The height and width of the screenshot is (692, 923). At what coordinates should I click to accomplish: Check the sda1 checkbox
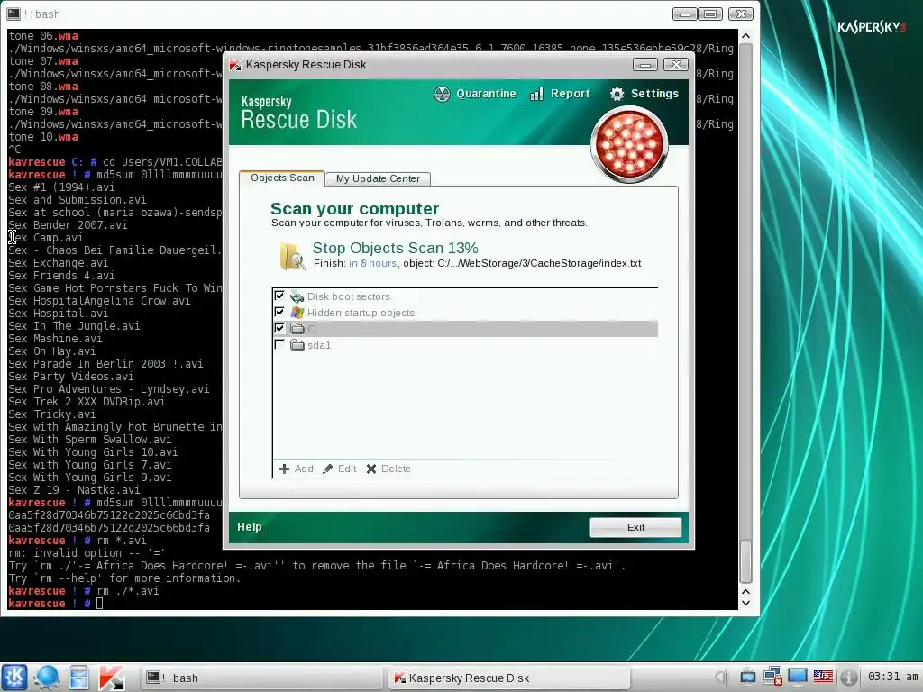279,344
